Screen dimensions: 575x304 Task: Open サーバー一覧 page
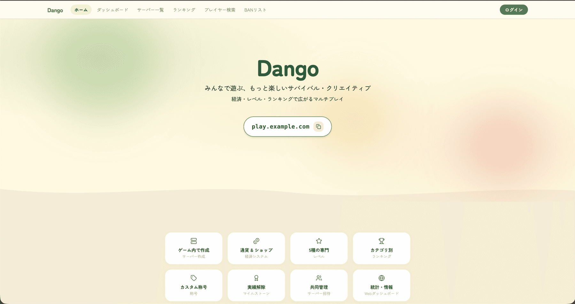click(x=151, y=10)
